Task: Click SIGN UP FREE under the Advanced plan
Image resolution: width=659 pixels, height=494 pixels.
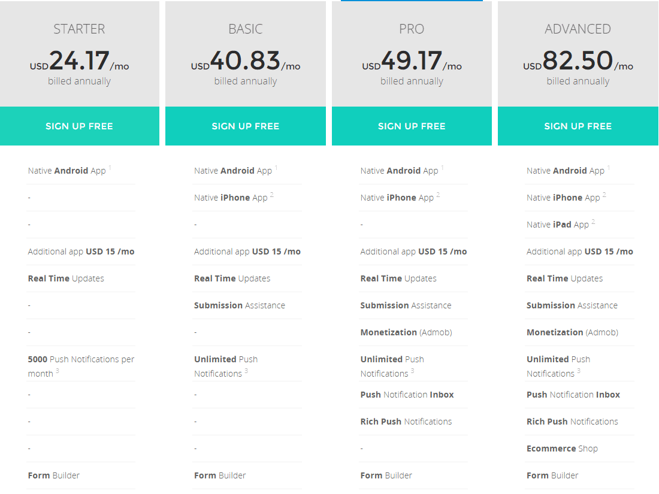Action: (x=578, y=126)
